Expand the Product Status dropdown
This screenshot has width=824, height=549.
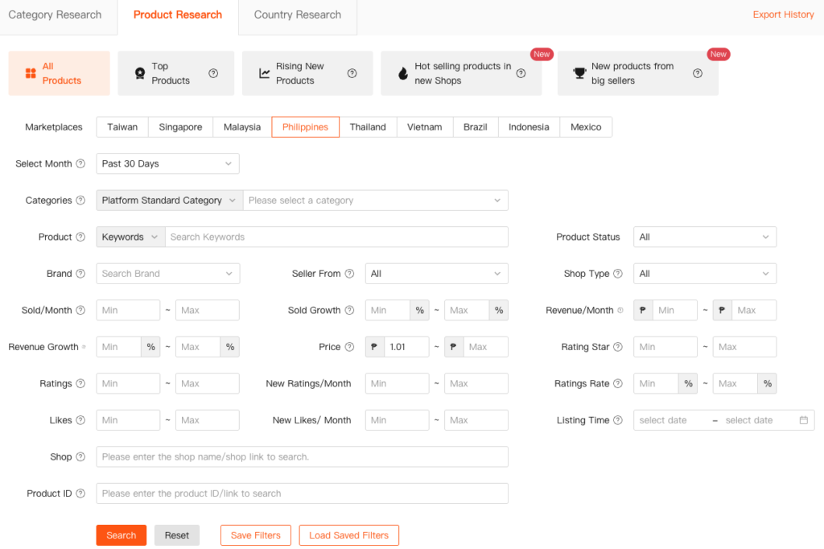coord(704,237)
